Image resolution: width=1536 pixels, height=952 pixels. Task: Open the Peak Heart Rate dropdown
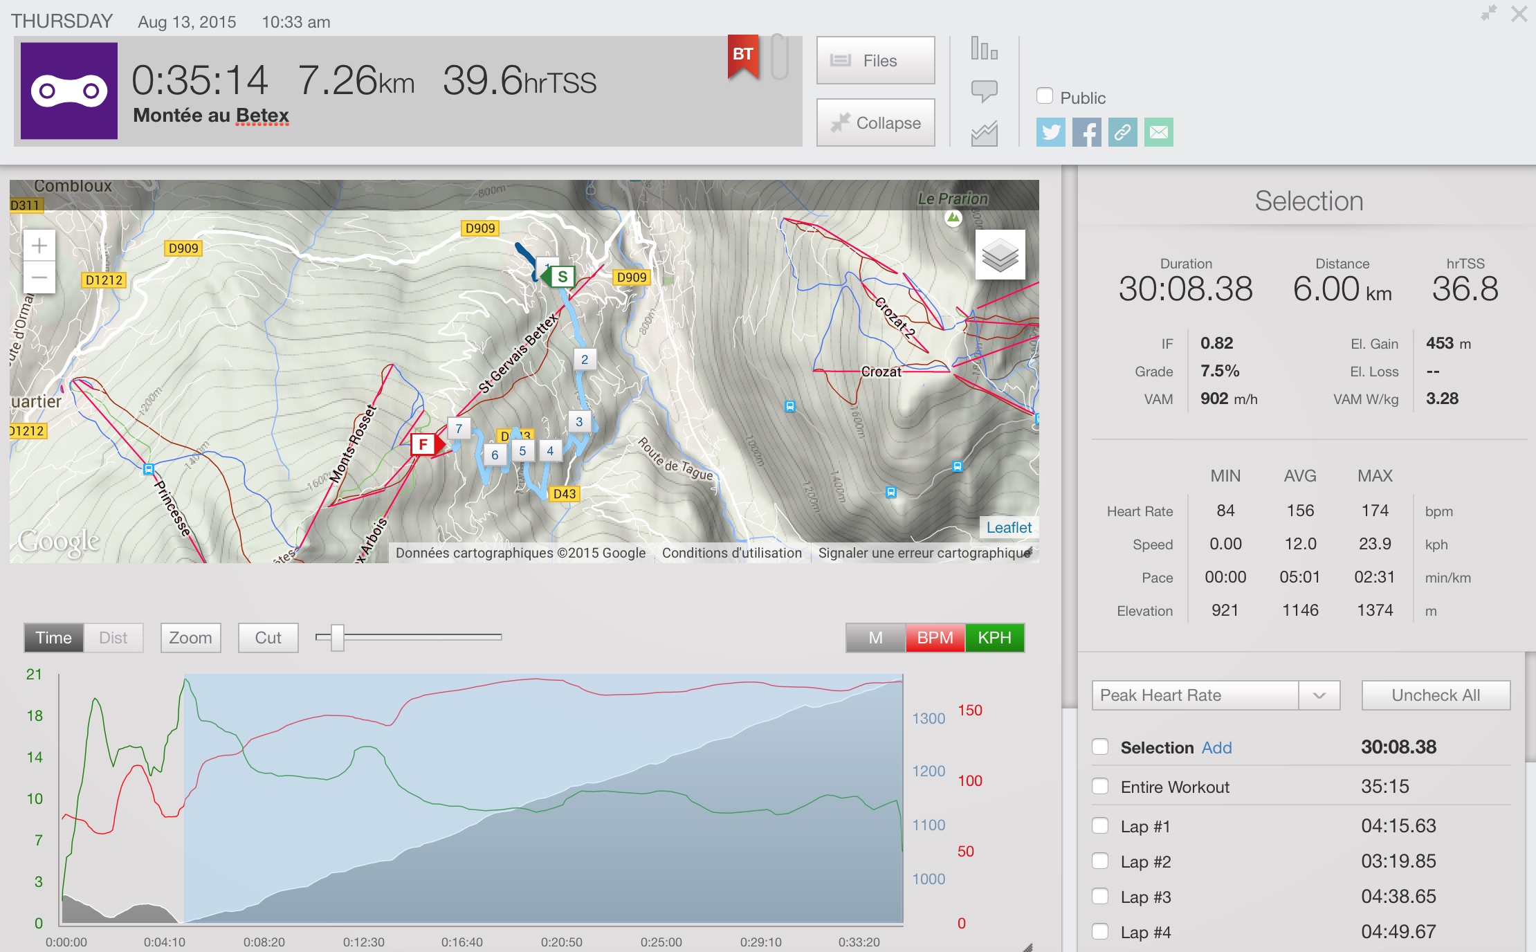[x=1216, y=695]
